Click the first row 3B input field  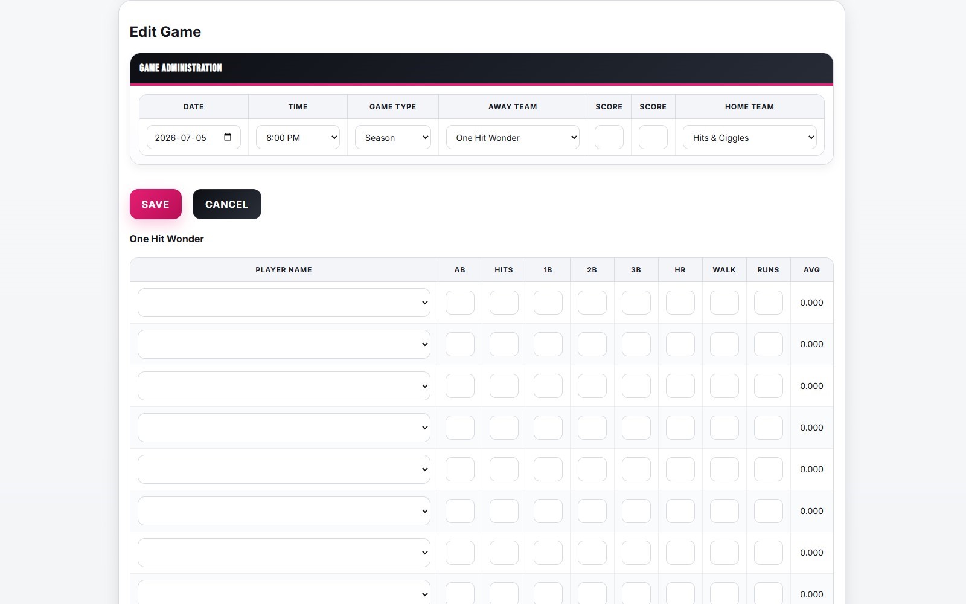point(636,303)
